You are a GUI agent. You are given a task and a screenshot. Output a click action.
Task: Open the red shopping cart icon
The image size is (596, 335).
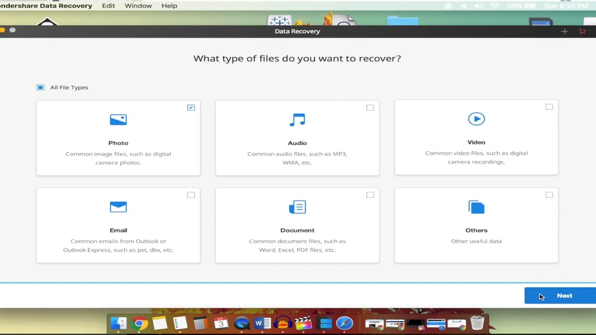click(x=582, y=32)
